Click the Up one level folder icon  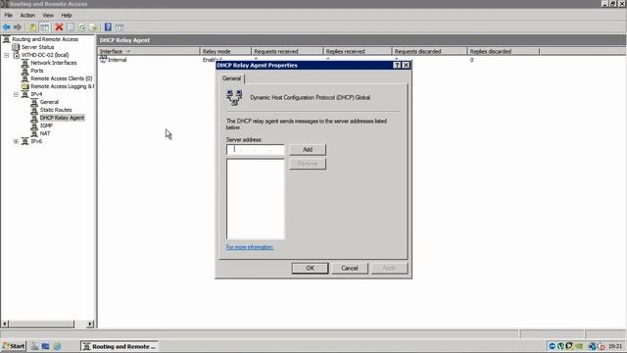(x=32, y=27)
